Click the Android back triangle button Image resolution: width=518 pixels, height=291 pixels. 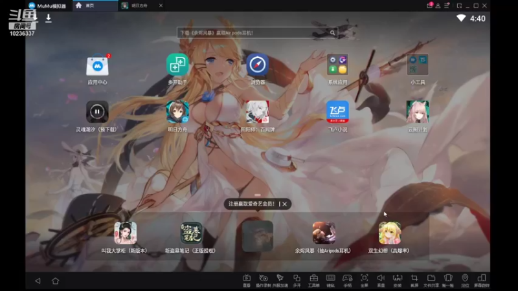tap(38, 281)
